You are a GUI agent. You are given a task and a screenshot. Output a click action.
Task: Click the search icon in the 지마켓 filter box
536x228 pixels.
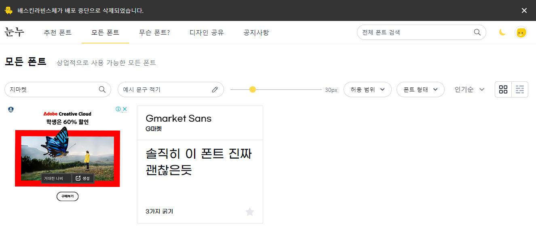coord(102,89)
